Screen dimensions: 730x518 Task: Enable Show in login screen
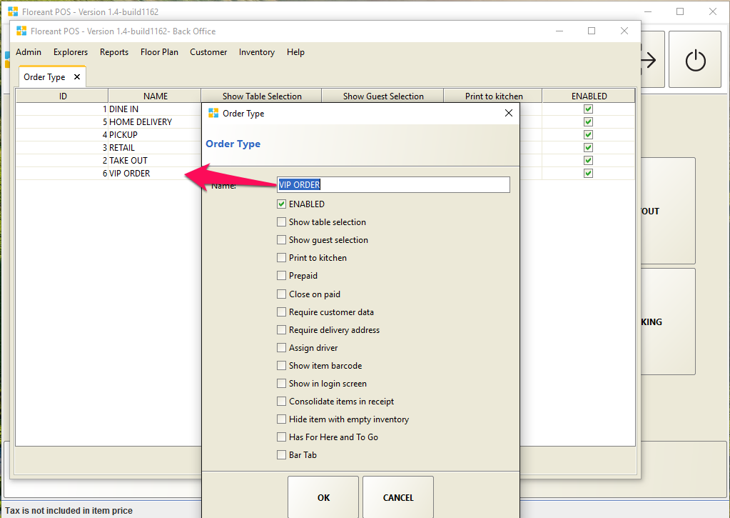(281, 383)
